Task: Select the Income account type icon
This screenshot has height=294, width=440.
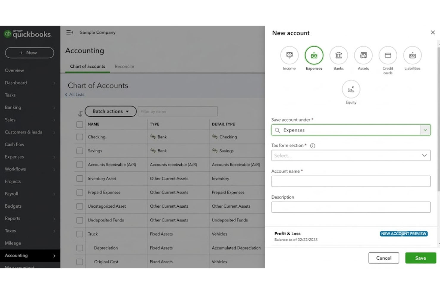Action: (289, 55)
